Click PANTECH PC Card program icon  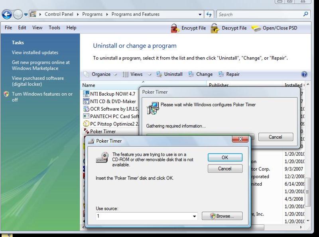click(86, 116)
